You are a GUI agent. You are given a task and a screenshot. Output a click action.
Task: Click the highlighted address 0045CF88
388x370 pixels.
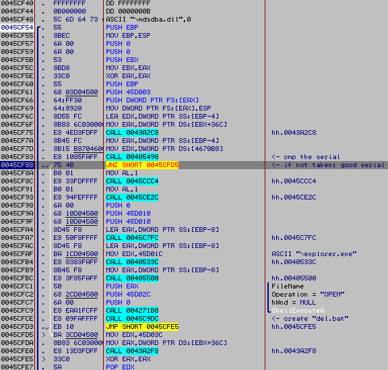17,165
